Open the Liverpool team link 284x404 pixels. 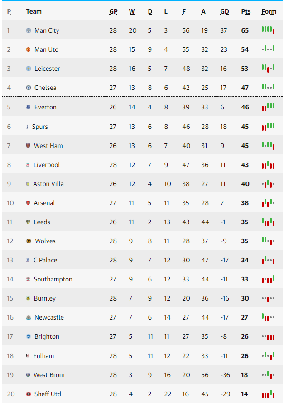click(x=47, y=165)
